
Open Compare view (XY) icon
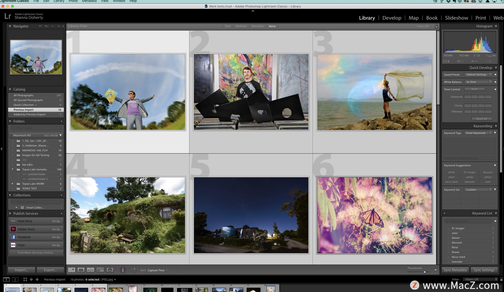[x=91, y=270]
